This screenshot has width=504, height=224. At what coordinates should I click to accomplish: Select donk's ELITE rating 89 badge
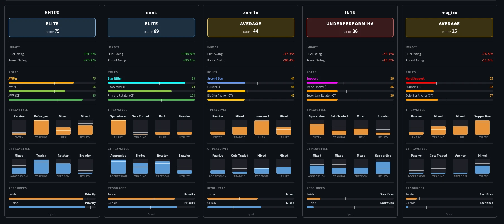tap(151, 28)
